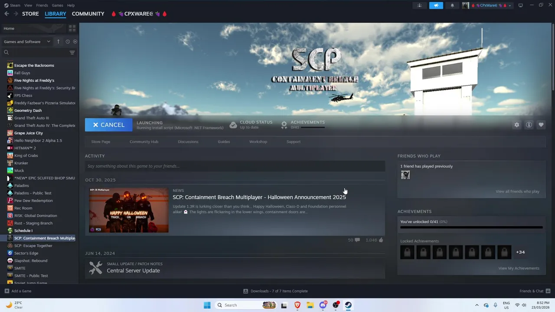Image resolution: width=555 pixels, height=312 pixels.
Task: Toggle ascending sort arrow in library
Action: point(58,42)
